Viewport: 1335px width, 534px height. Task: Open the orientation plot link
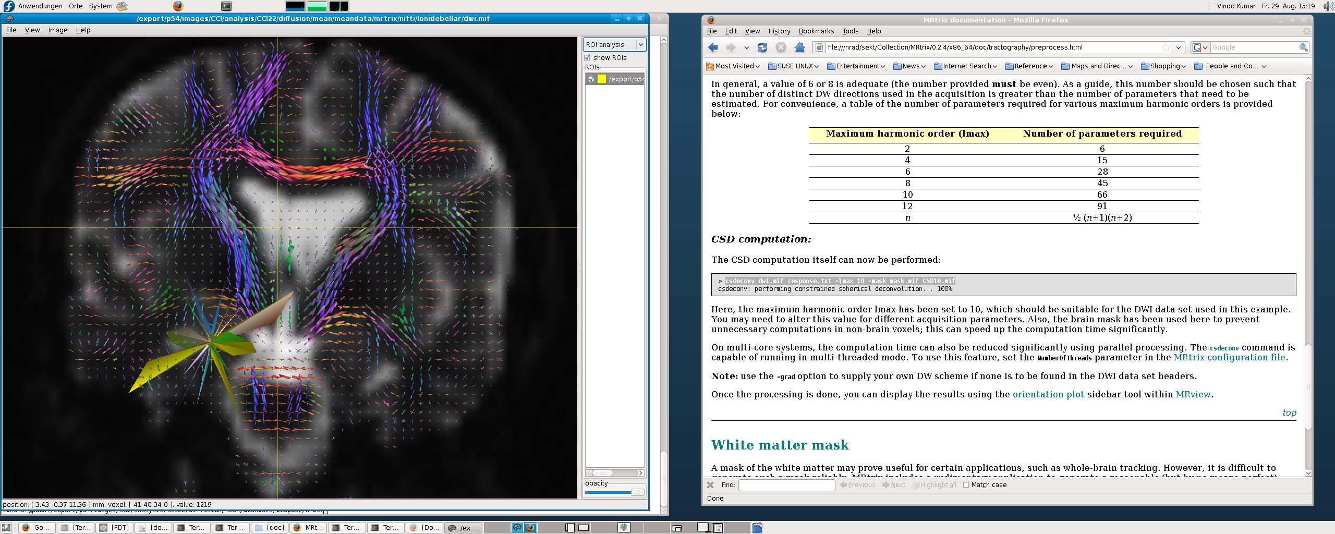[x=1048, y=395]
